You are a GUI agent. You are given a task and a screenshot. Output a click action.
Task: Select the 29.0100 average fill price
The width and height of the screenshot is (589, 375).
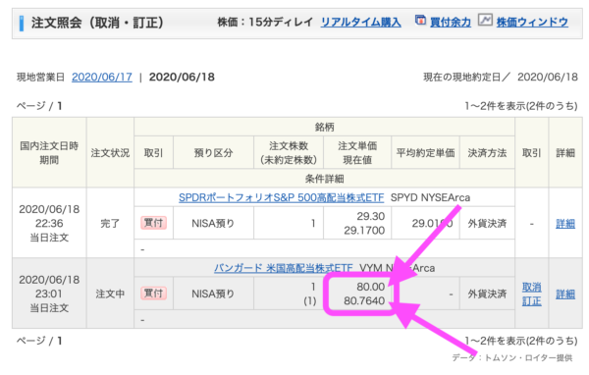[432, 224]
